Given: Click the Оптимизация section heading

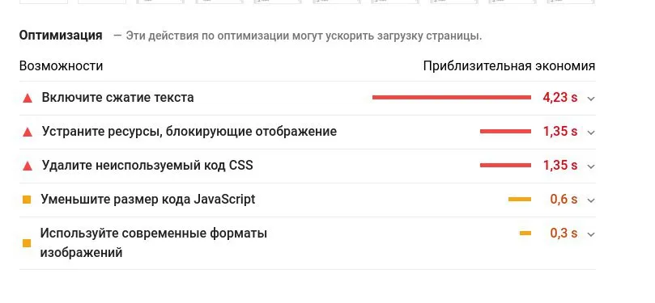Looking at the screenshot, I should tap(61, 36).
